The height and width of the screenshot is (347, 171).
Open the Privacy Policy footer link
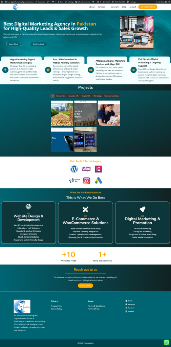click(57, 306)
